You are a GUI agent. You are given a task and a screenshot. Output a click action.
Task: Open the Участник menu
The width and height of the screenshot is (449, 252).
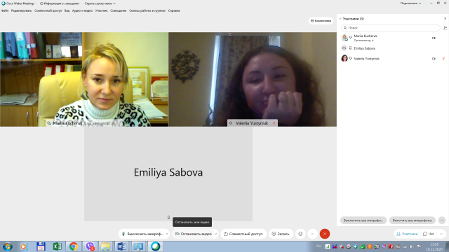tap(101, 10)
